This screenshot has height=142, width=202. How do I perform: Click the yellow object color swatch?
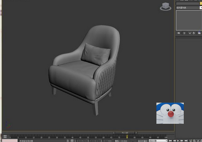tap(201, 4)
